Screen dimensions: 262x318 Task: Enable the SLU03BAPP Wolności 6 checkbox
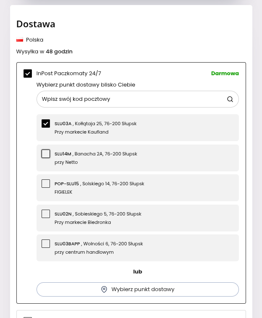coord(46,244)
